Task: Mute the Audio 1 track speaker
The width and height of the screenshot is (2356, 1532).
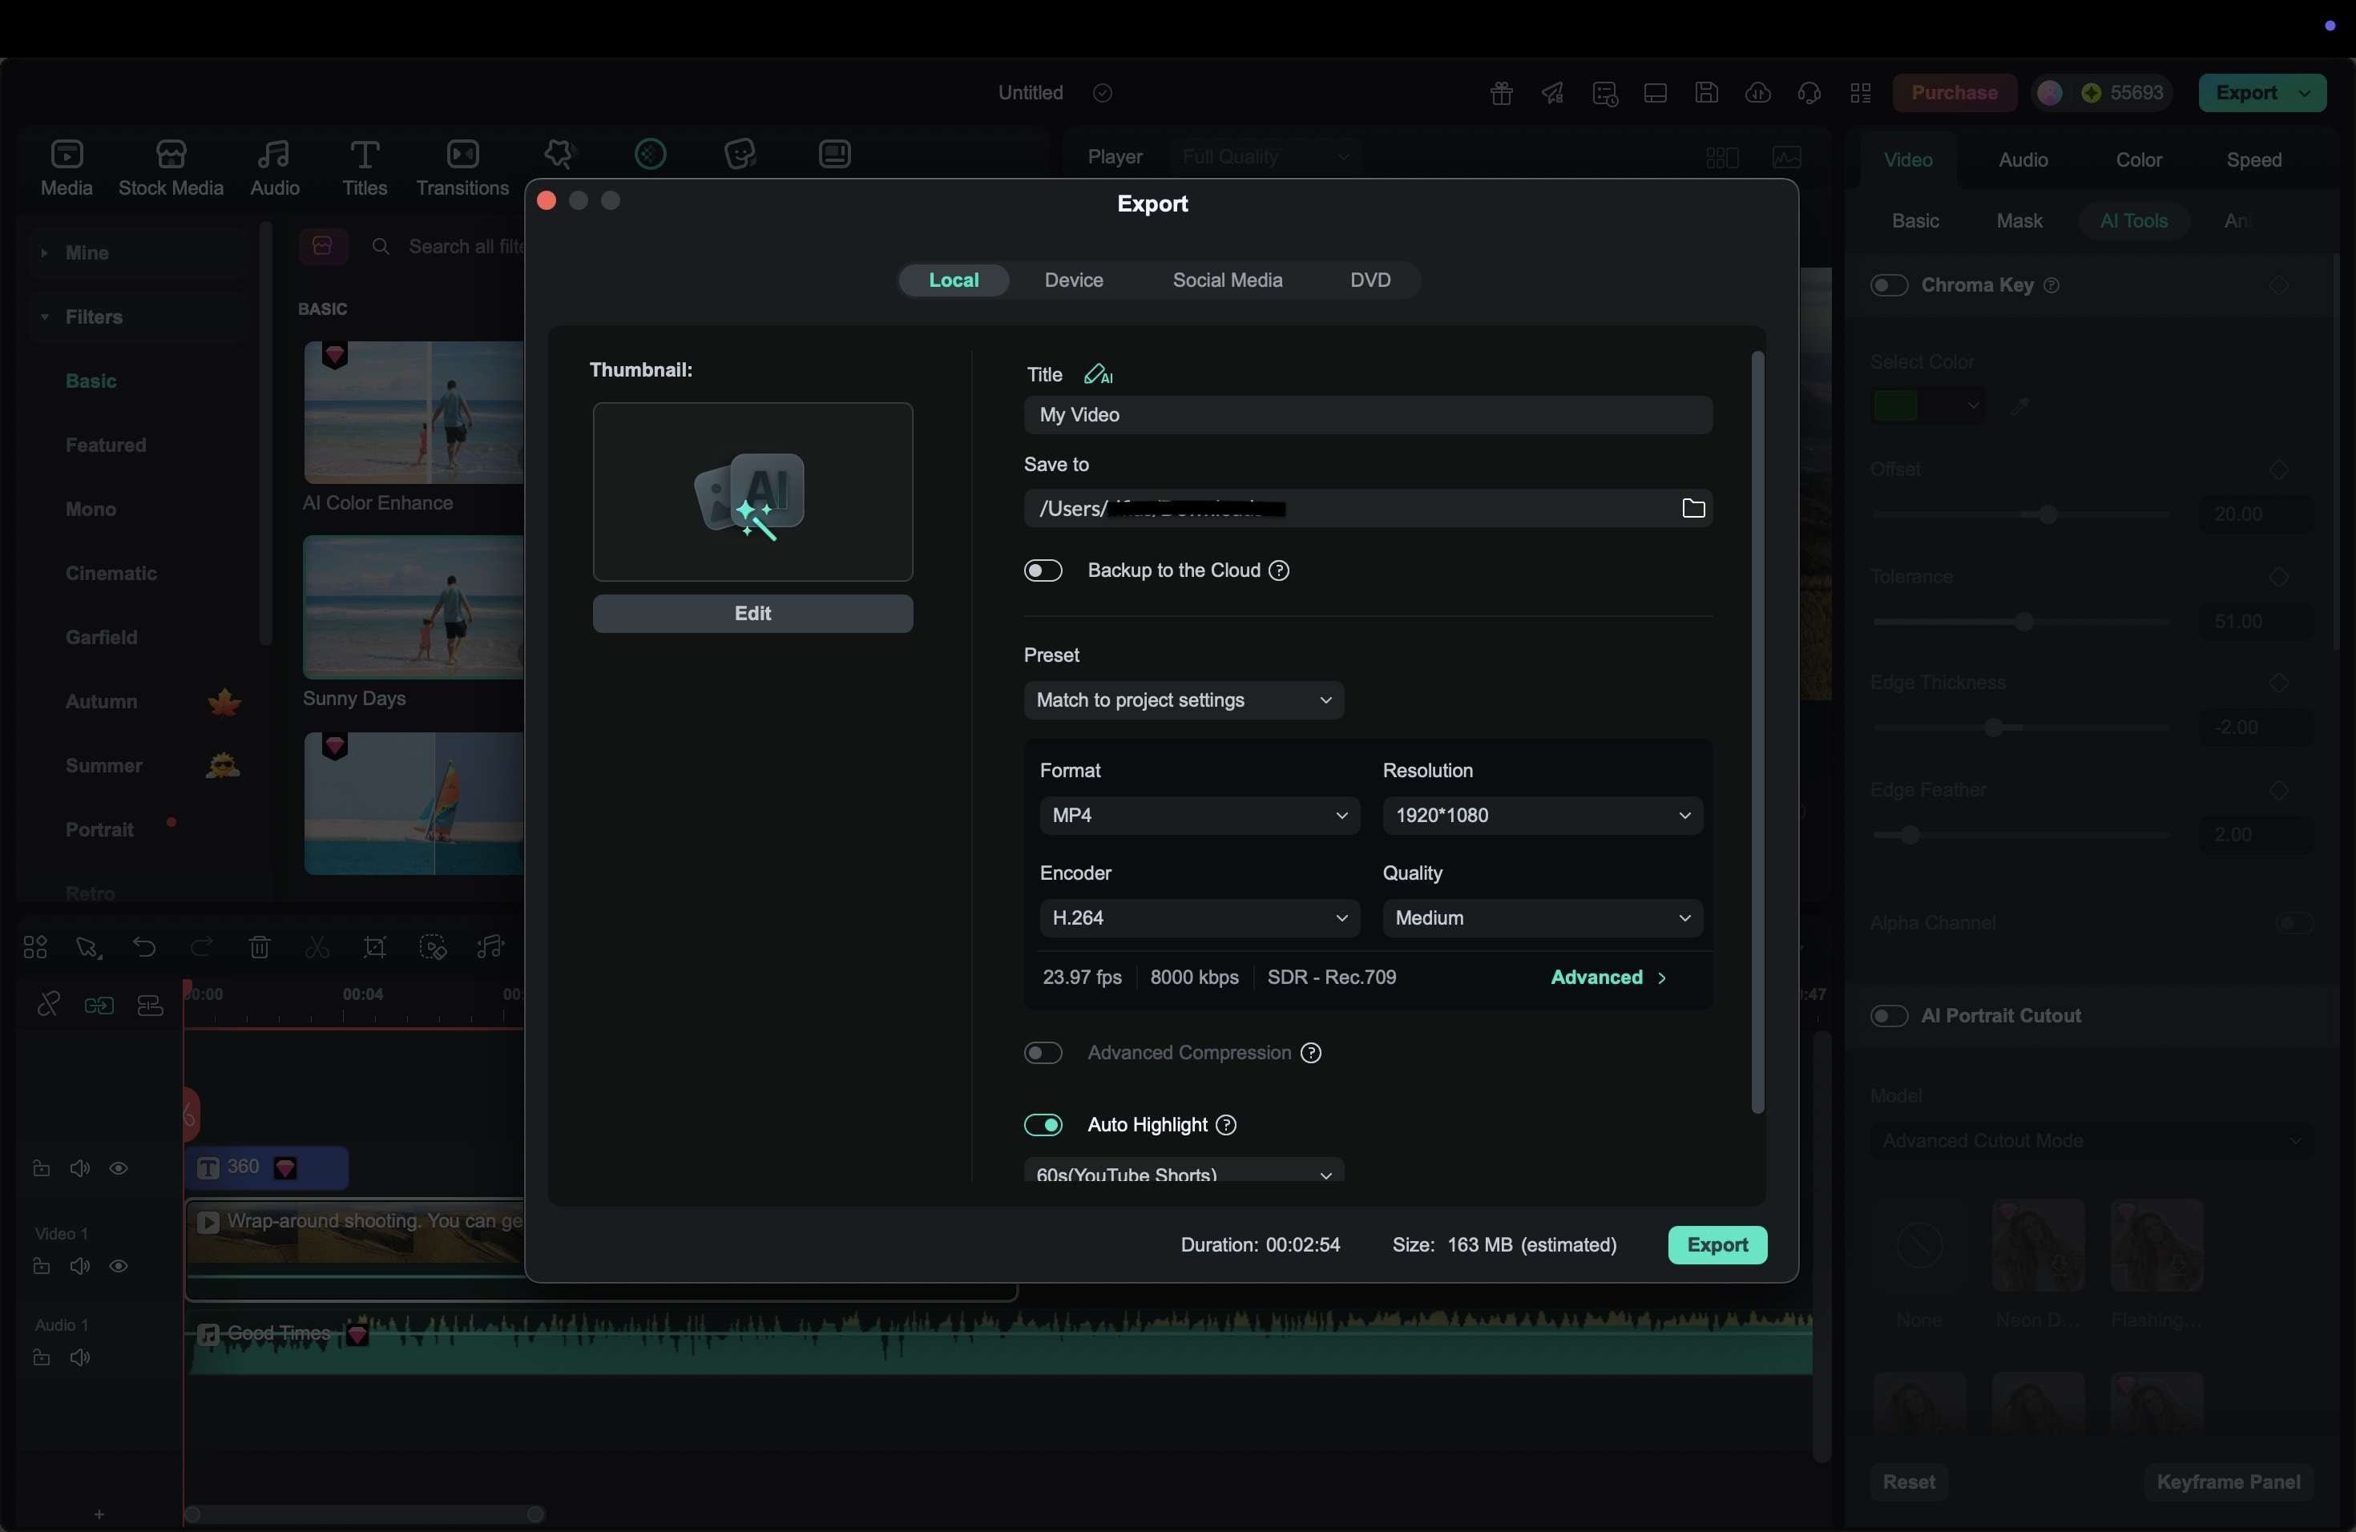Action: tap(80, 1359)
